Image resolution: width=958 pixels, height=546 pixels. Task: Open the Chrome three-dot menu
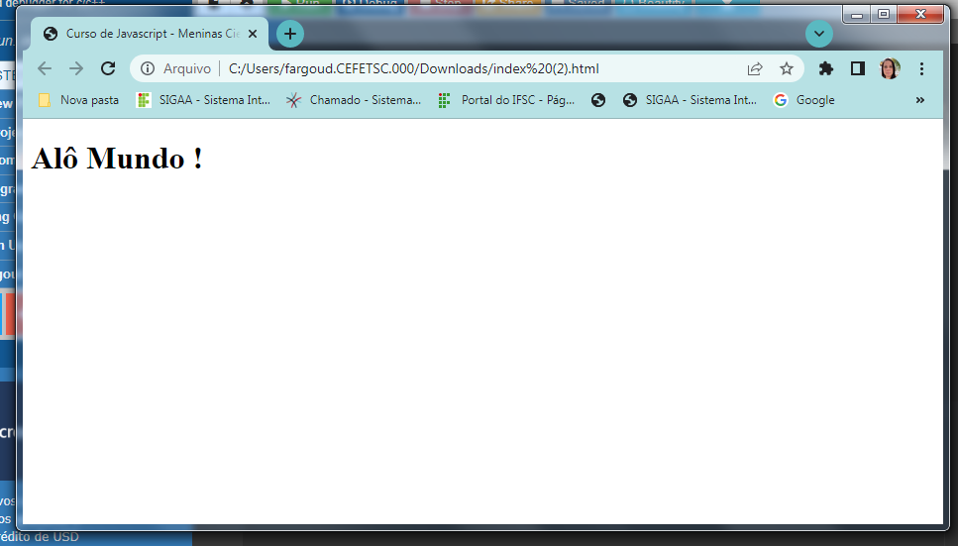[x=922, y=68]
